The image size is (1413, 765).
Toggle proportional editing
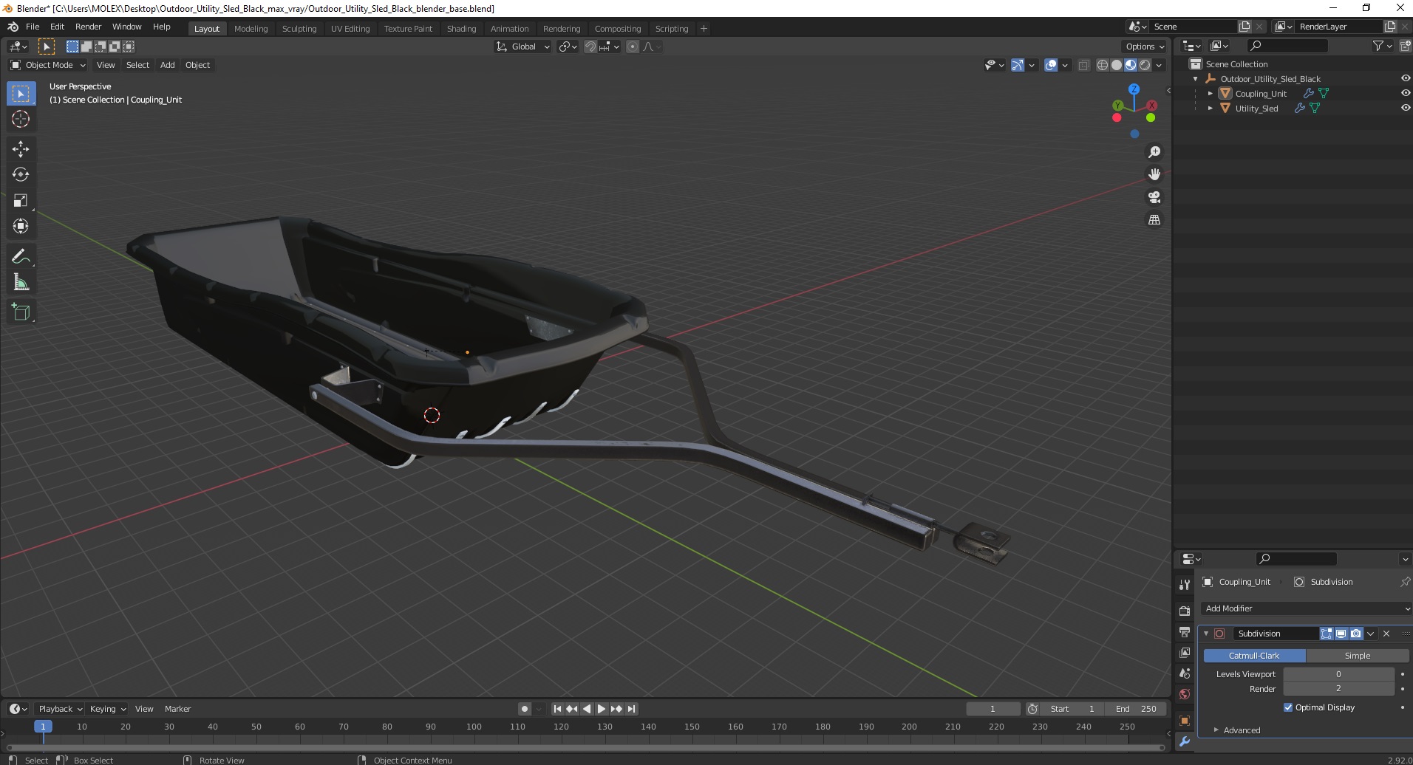(633, 47)
